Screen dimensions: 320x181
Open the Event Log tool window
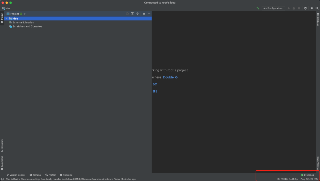pos(307,175)
